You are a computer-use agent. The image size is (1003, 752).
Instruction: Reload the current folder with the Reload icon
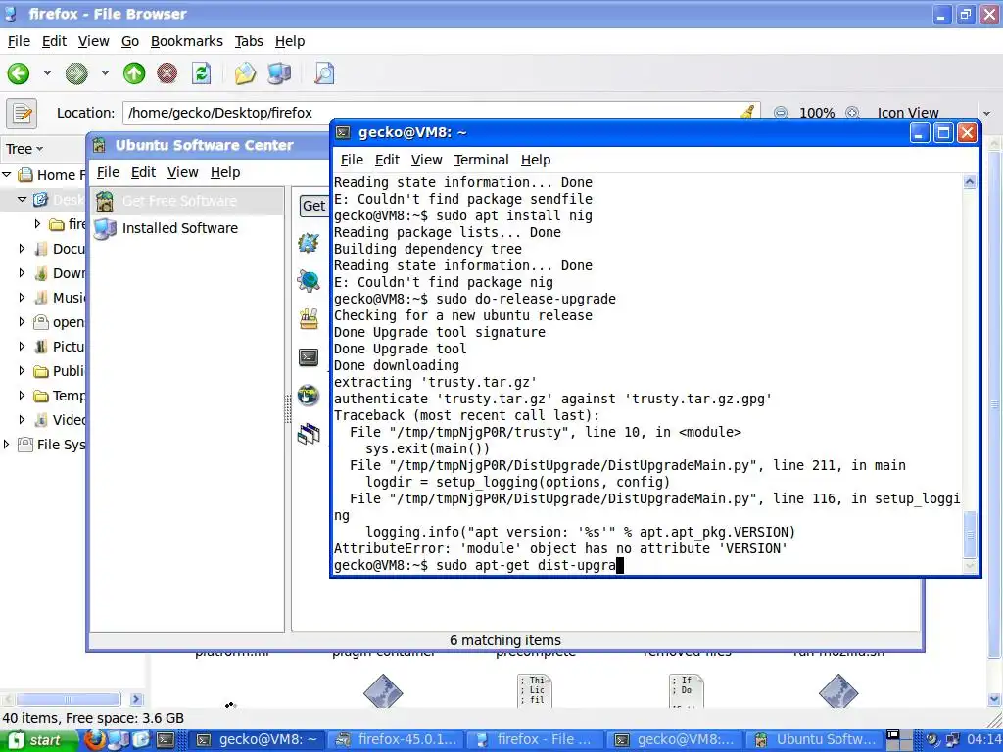click(x=202, y=73)
